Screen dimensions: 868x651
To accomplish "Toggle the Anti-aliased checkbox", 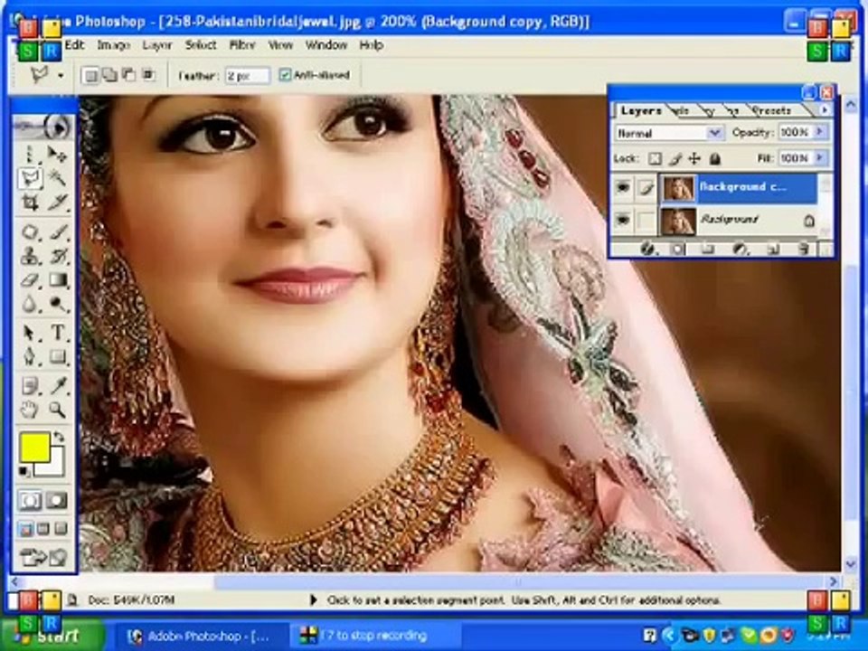I will (285, 75).
